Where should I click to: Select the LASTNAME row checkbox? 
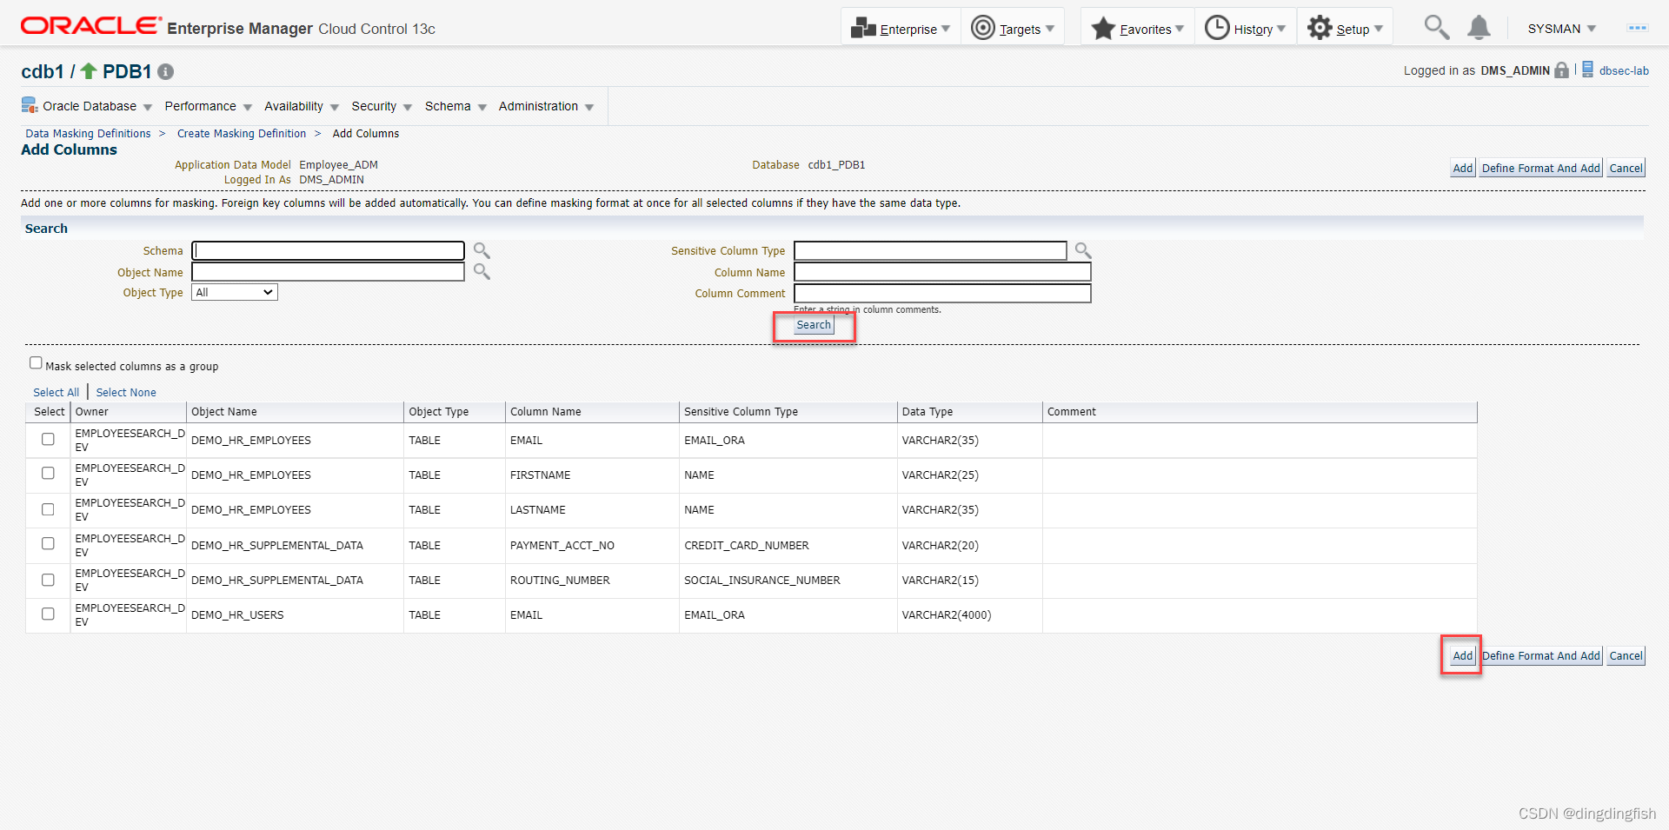[x=48, y=509]
